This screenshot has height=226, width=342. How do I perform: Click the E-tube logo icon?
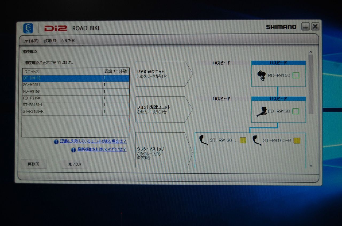[28, 28]
